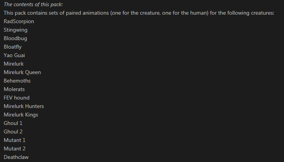
Task: Select the Deathclaw entry at the bottom
Action: pyautogui.click(x=16, y=157)
